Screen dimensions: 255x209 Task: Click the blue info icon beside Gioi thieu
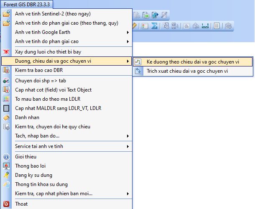pyautogui.click(x=6, y=157)
